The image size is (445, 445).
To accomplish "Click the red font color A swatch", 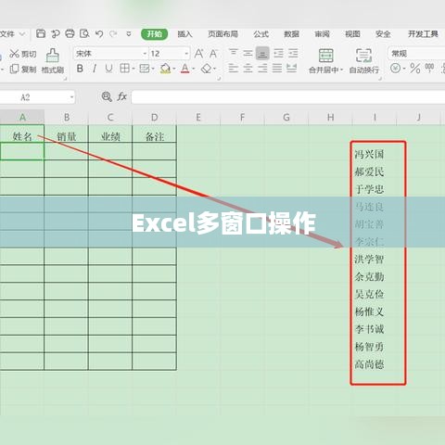I will (184, 69).
